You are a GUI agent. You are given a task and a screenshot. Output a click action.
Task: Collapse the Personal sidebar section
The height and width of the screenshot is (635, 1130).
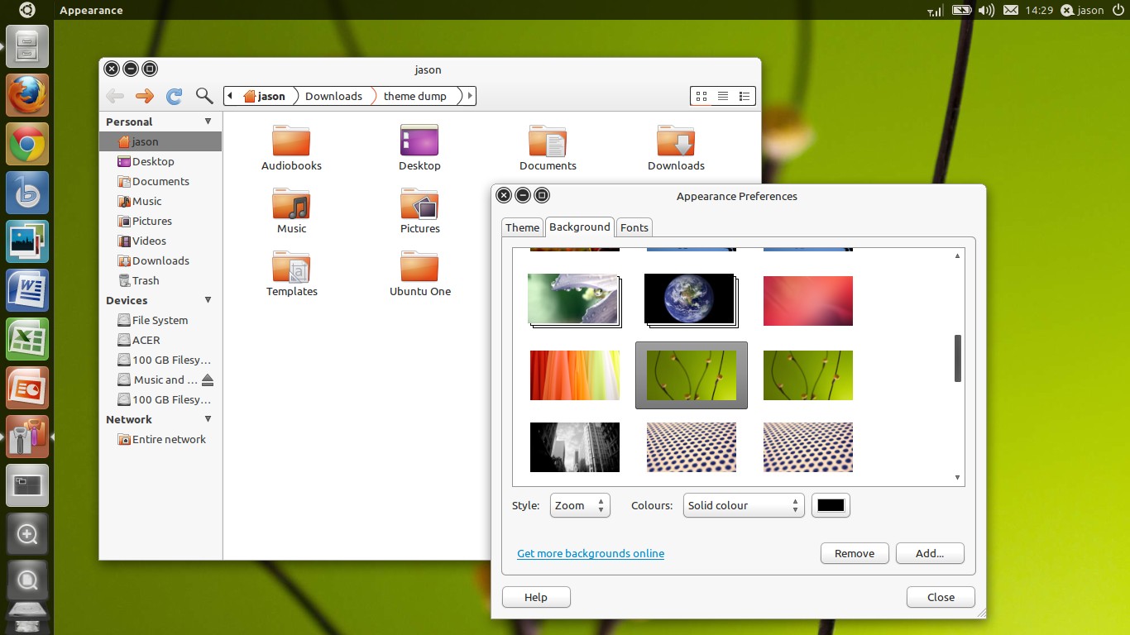[208, 122]
